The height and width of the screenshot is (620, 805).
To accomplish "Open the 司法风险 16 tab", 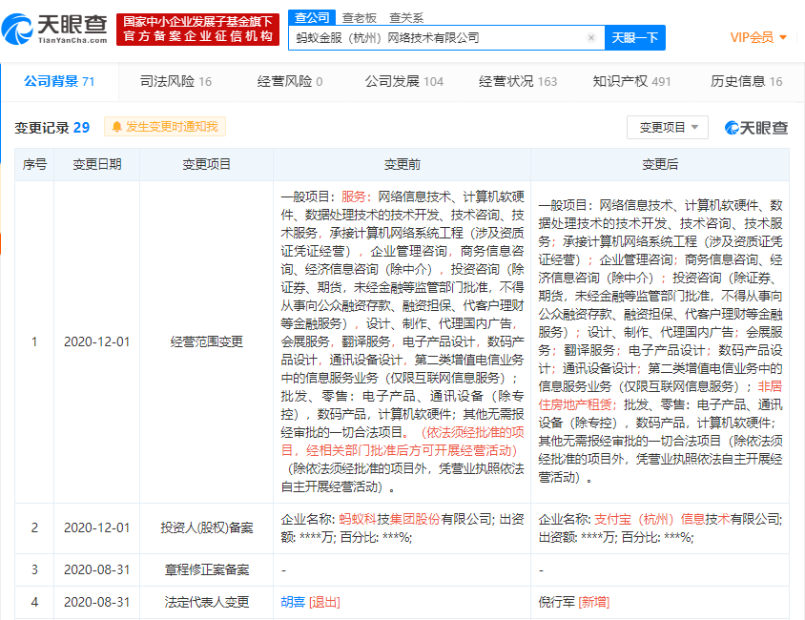I will coord(175,81).
